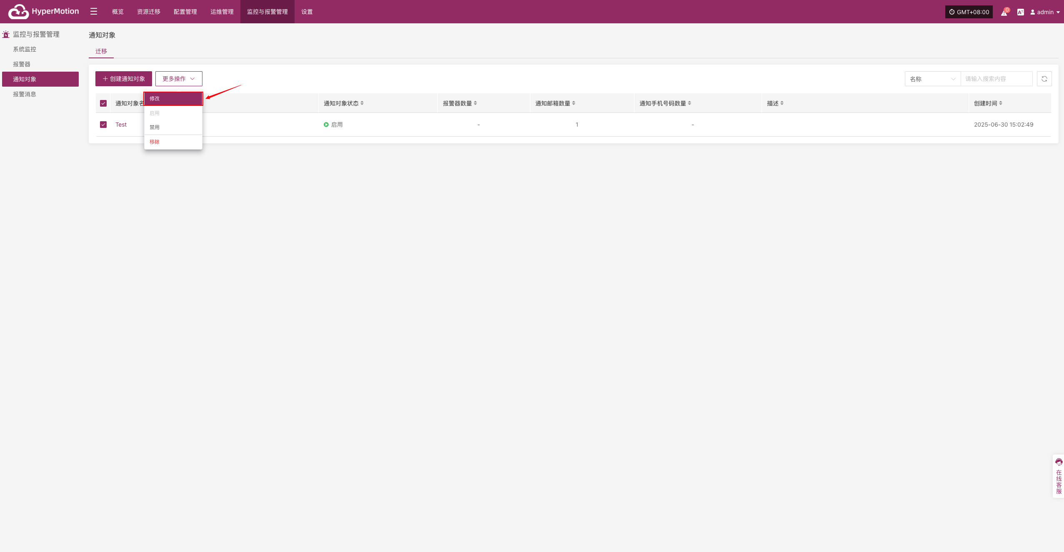Click the 启用 status in Test row

click(333, 125)
